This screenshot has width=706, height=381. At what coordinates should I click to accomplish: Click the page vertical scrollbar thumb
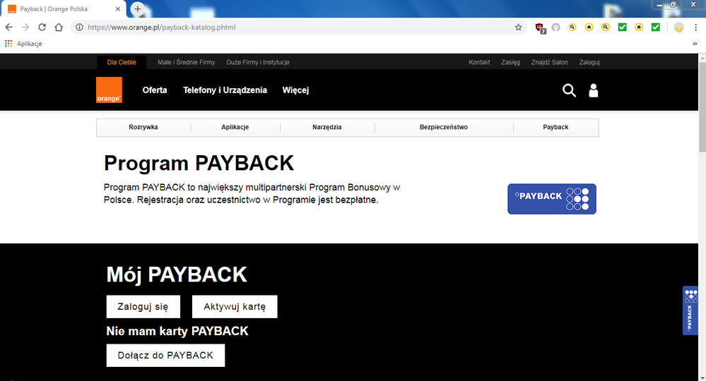[x=702, y=107]
